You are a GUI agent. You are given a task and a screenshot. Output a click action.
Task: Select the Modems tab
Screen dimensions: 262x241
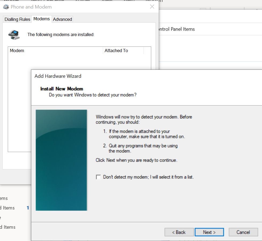click(41, 19)
